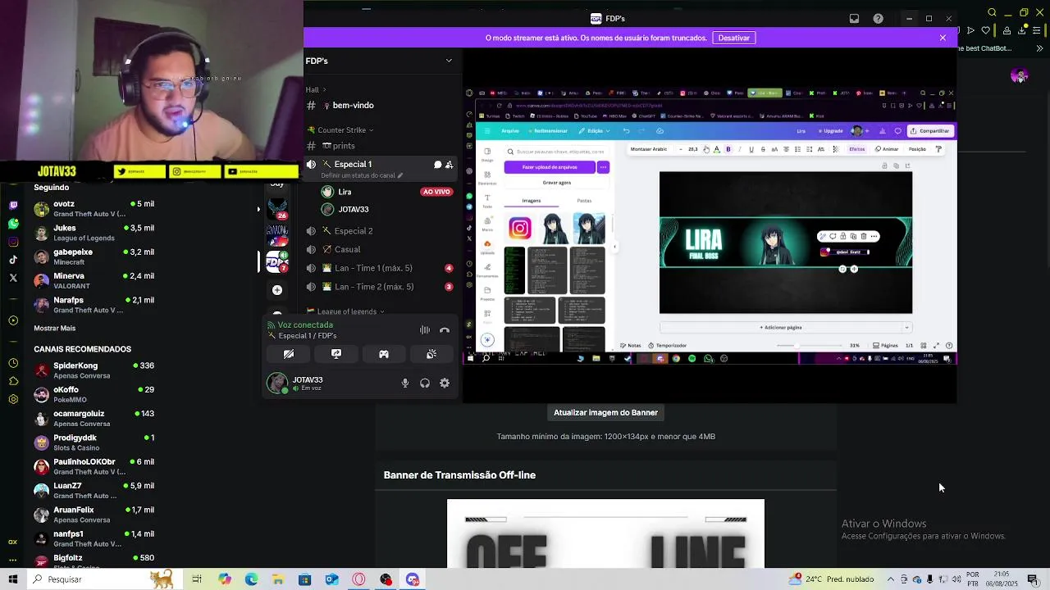Click Mostrar Mais under followed channels

point(55,328)
